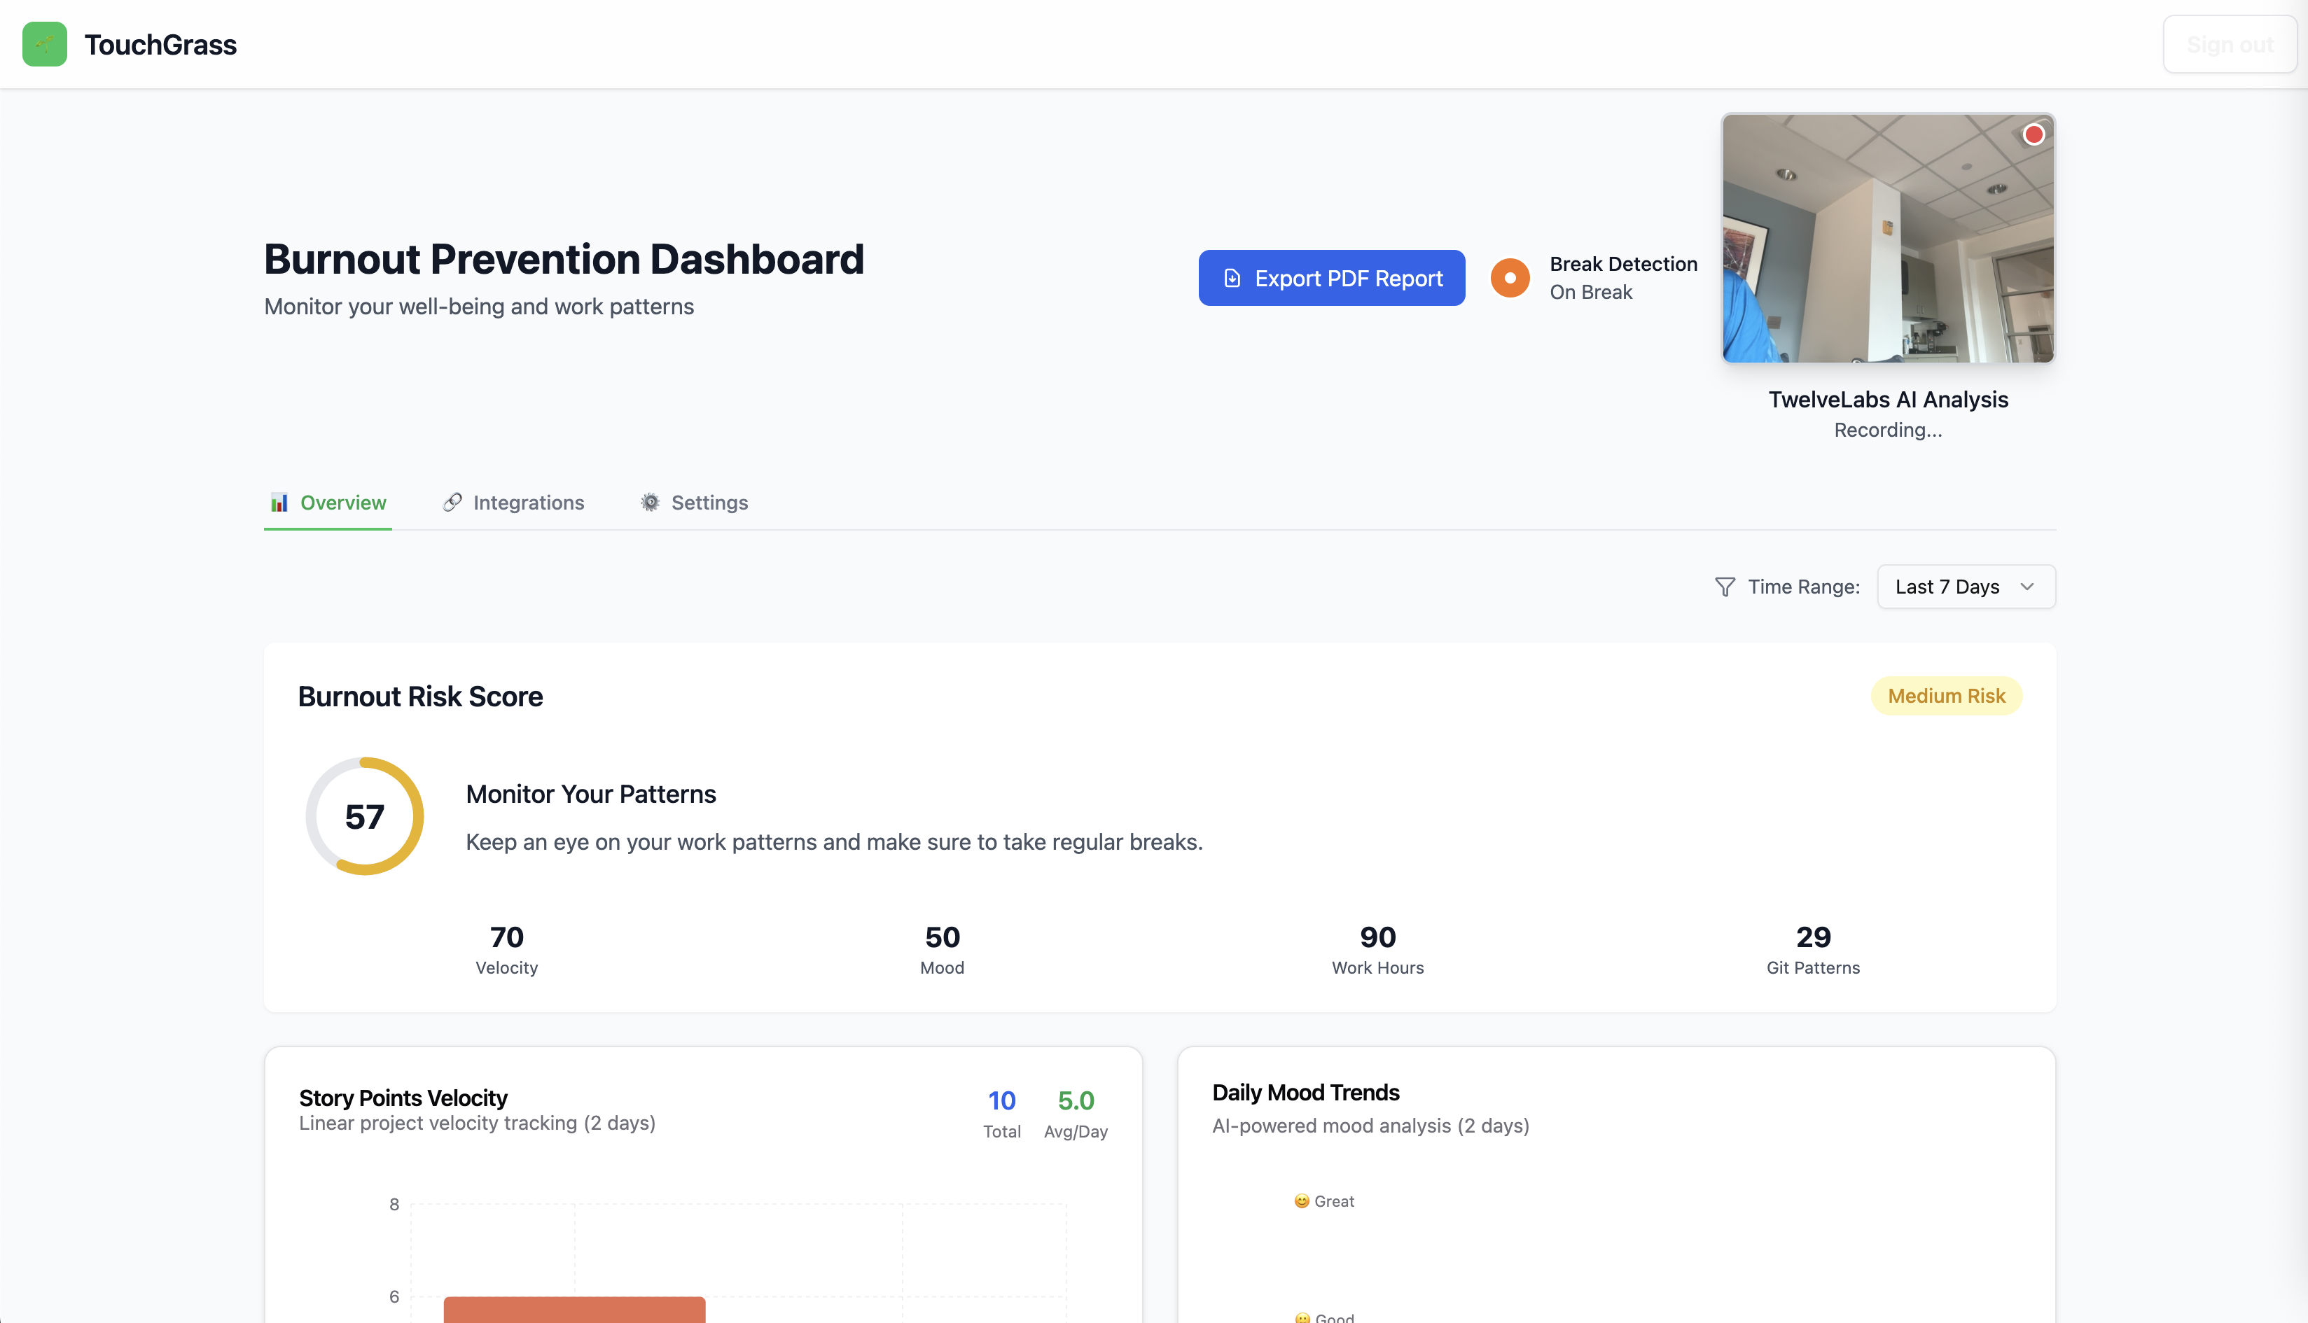2308x1323 pixels.
Task: Click the PDF document icon in Export button
Action: click(x=1232, y=278)
